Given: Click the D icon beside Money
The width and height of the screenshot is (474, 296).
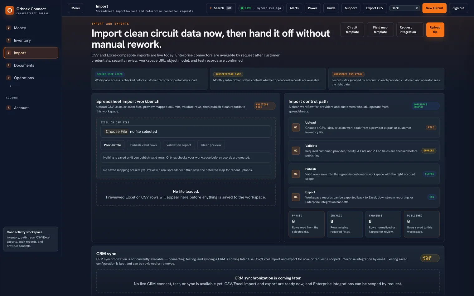Looking at the screenshot, I should click(9, 28).
